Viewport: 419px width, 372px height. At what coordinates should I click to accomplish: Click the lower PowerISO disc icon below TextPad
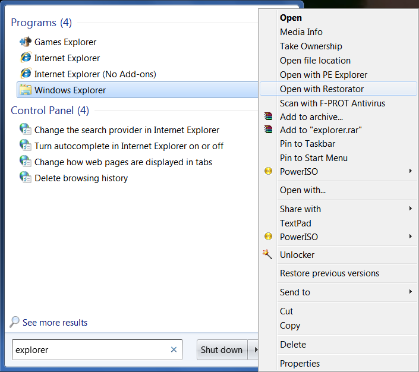(268, 237)
